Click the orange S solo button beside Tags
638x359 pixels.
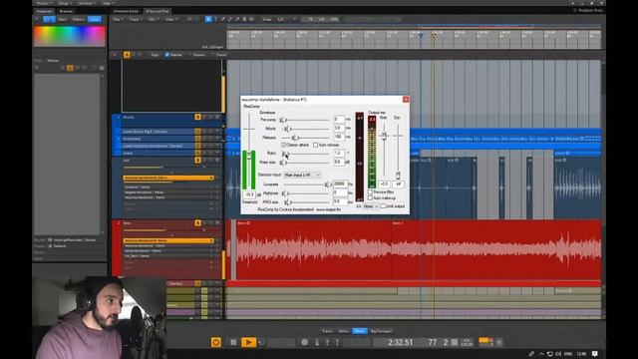(127, 55)
